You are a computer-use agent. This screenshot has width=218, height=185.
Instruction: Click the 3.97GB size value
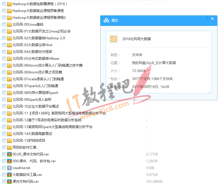pos(152,175)
